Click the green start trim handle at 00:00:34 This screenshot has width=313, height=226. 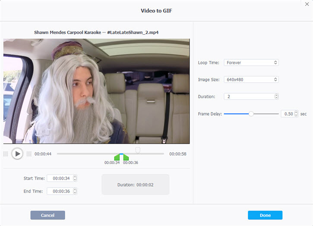(117, 157)
